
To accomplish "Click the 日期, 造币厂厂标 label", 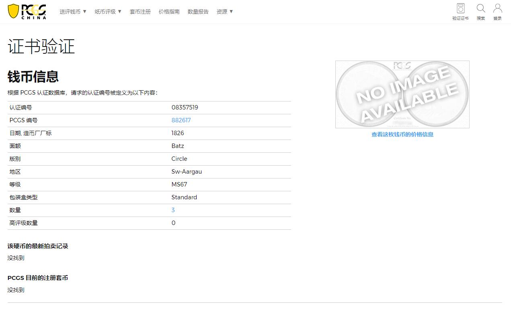I will coord(31,133).
